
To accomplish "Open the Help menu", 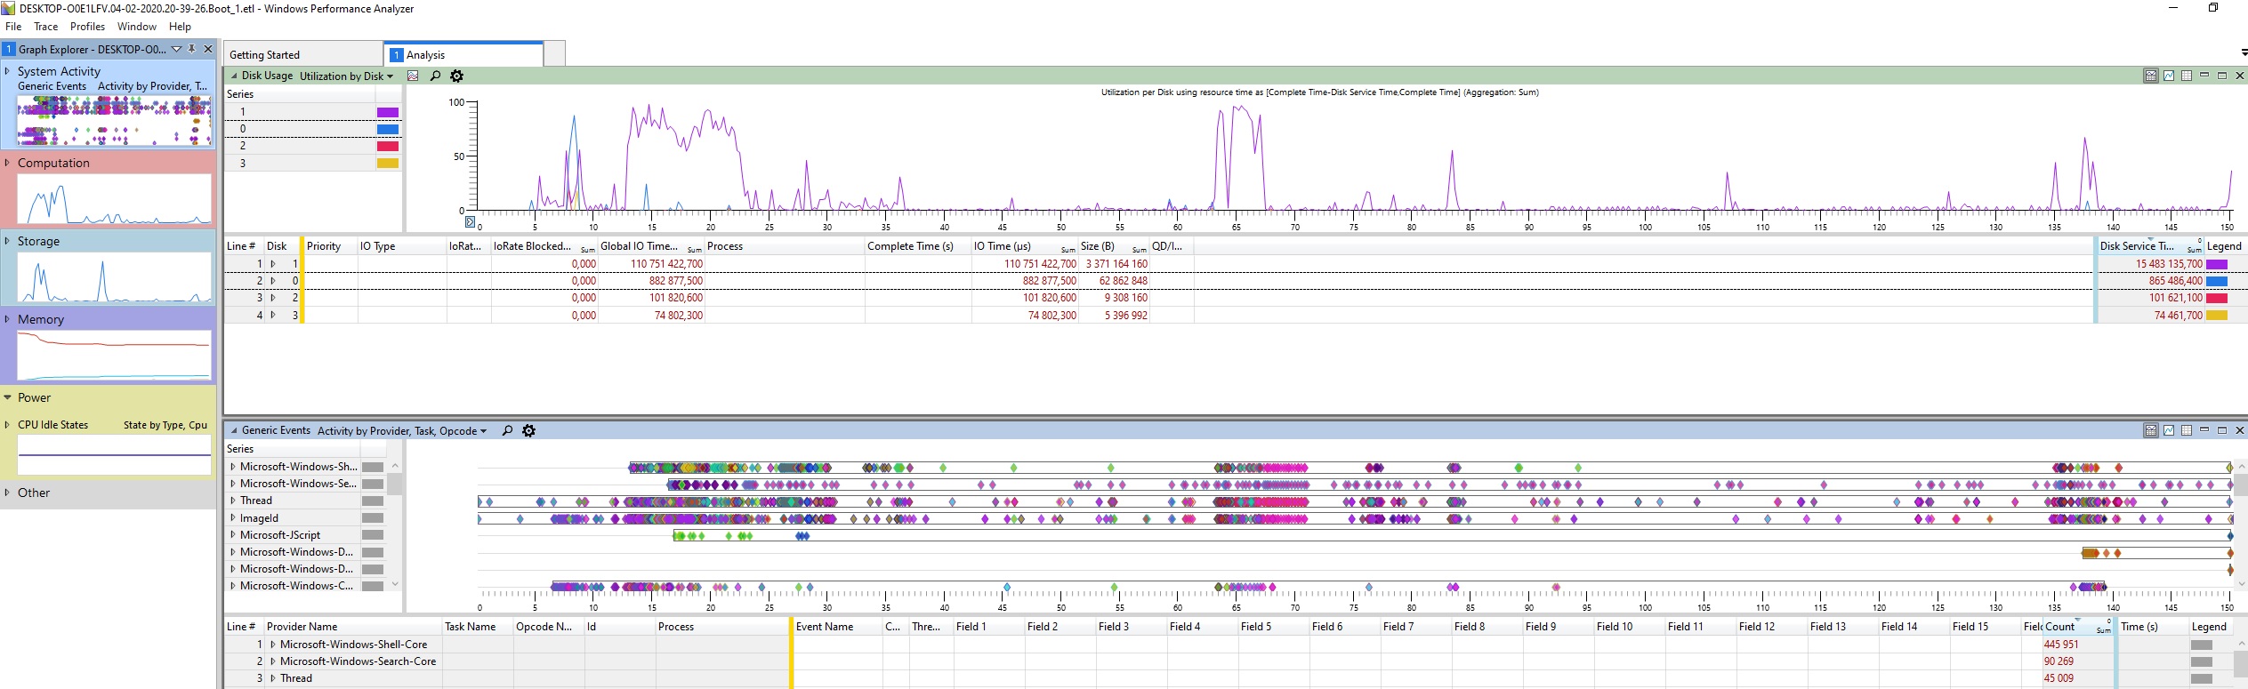I will tap(181, 27).
